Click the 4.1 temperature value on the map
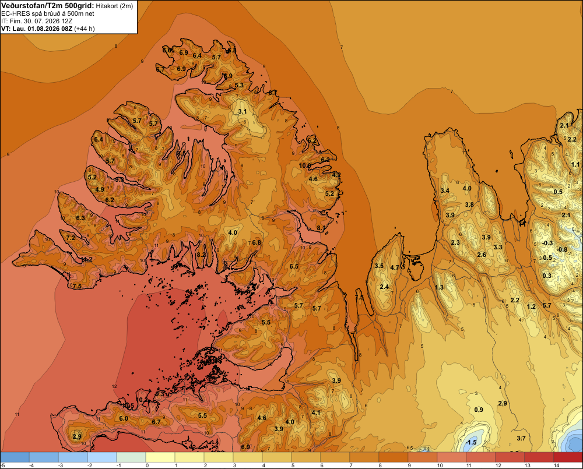583x469 pixels. (x=315, y=412)
